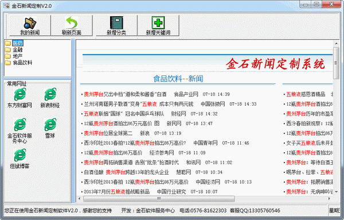
Task: Open news 五粮液联姻"国球" 冠名中国乒乓球队
Action: (124, 114)
